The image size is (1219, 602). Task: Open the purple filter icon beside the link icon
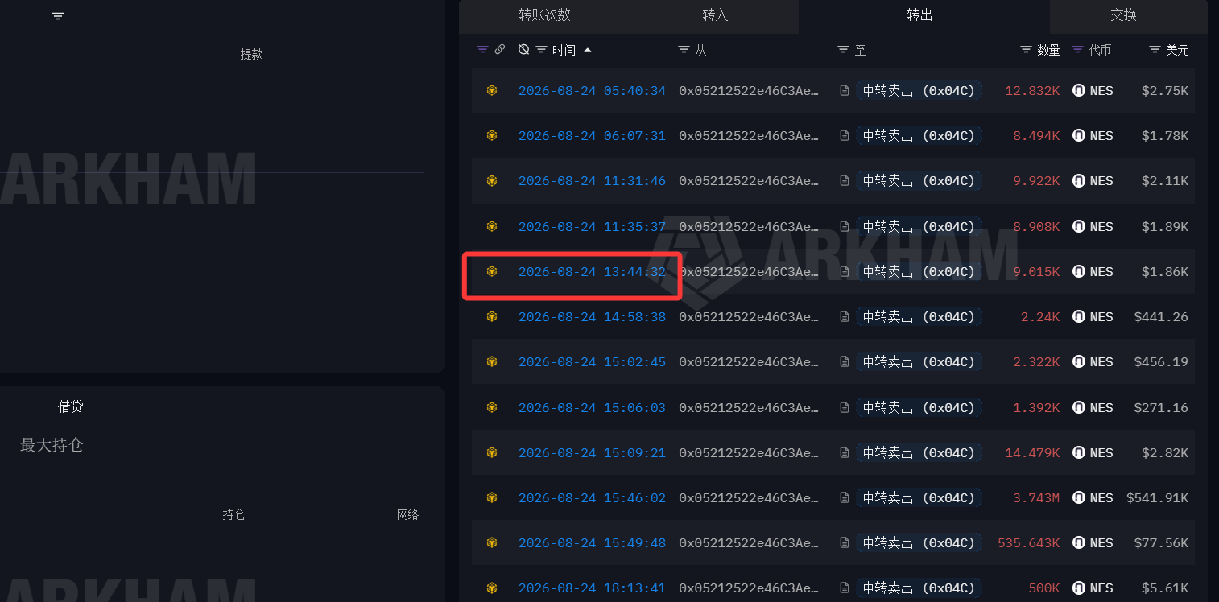482,50
